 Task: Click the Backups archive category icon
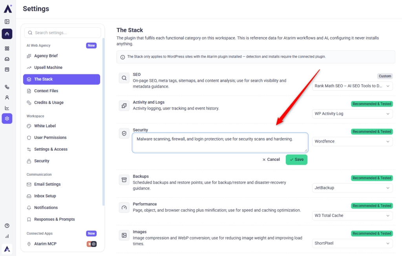124,180
